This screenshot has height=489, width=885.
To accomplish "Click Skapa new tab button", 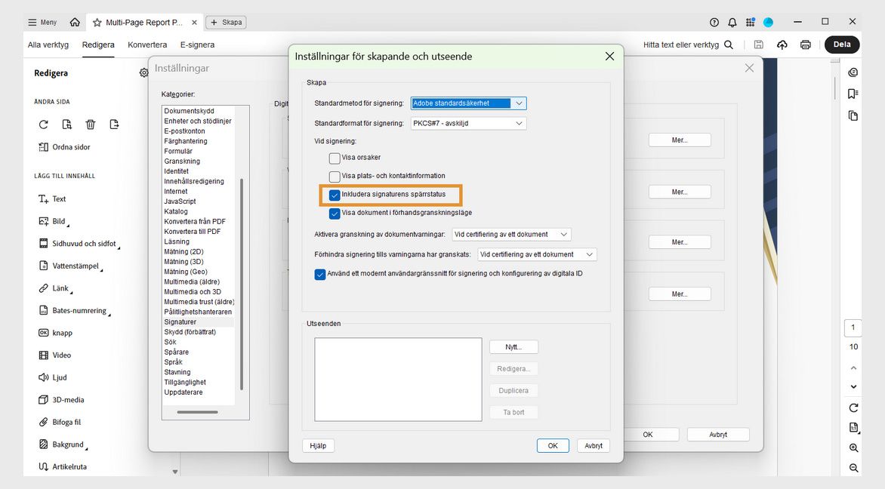I will coord(226,23).
